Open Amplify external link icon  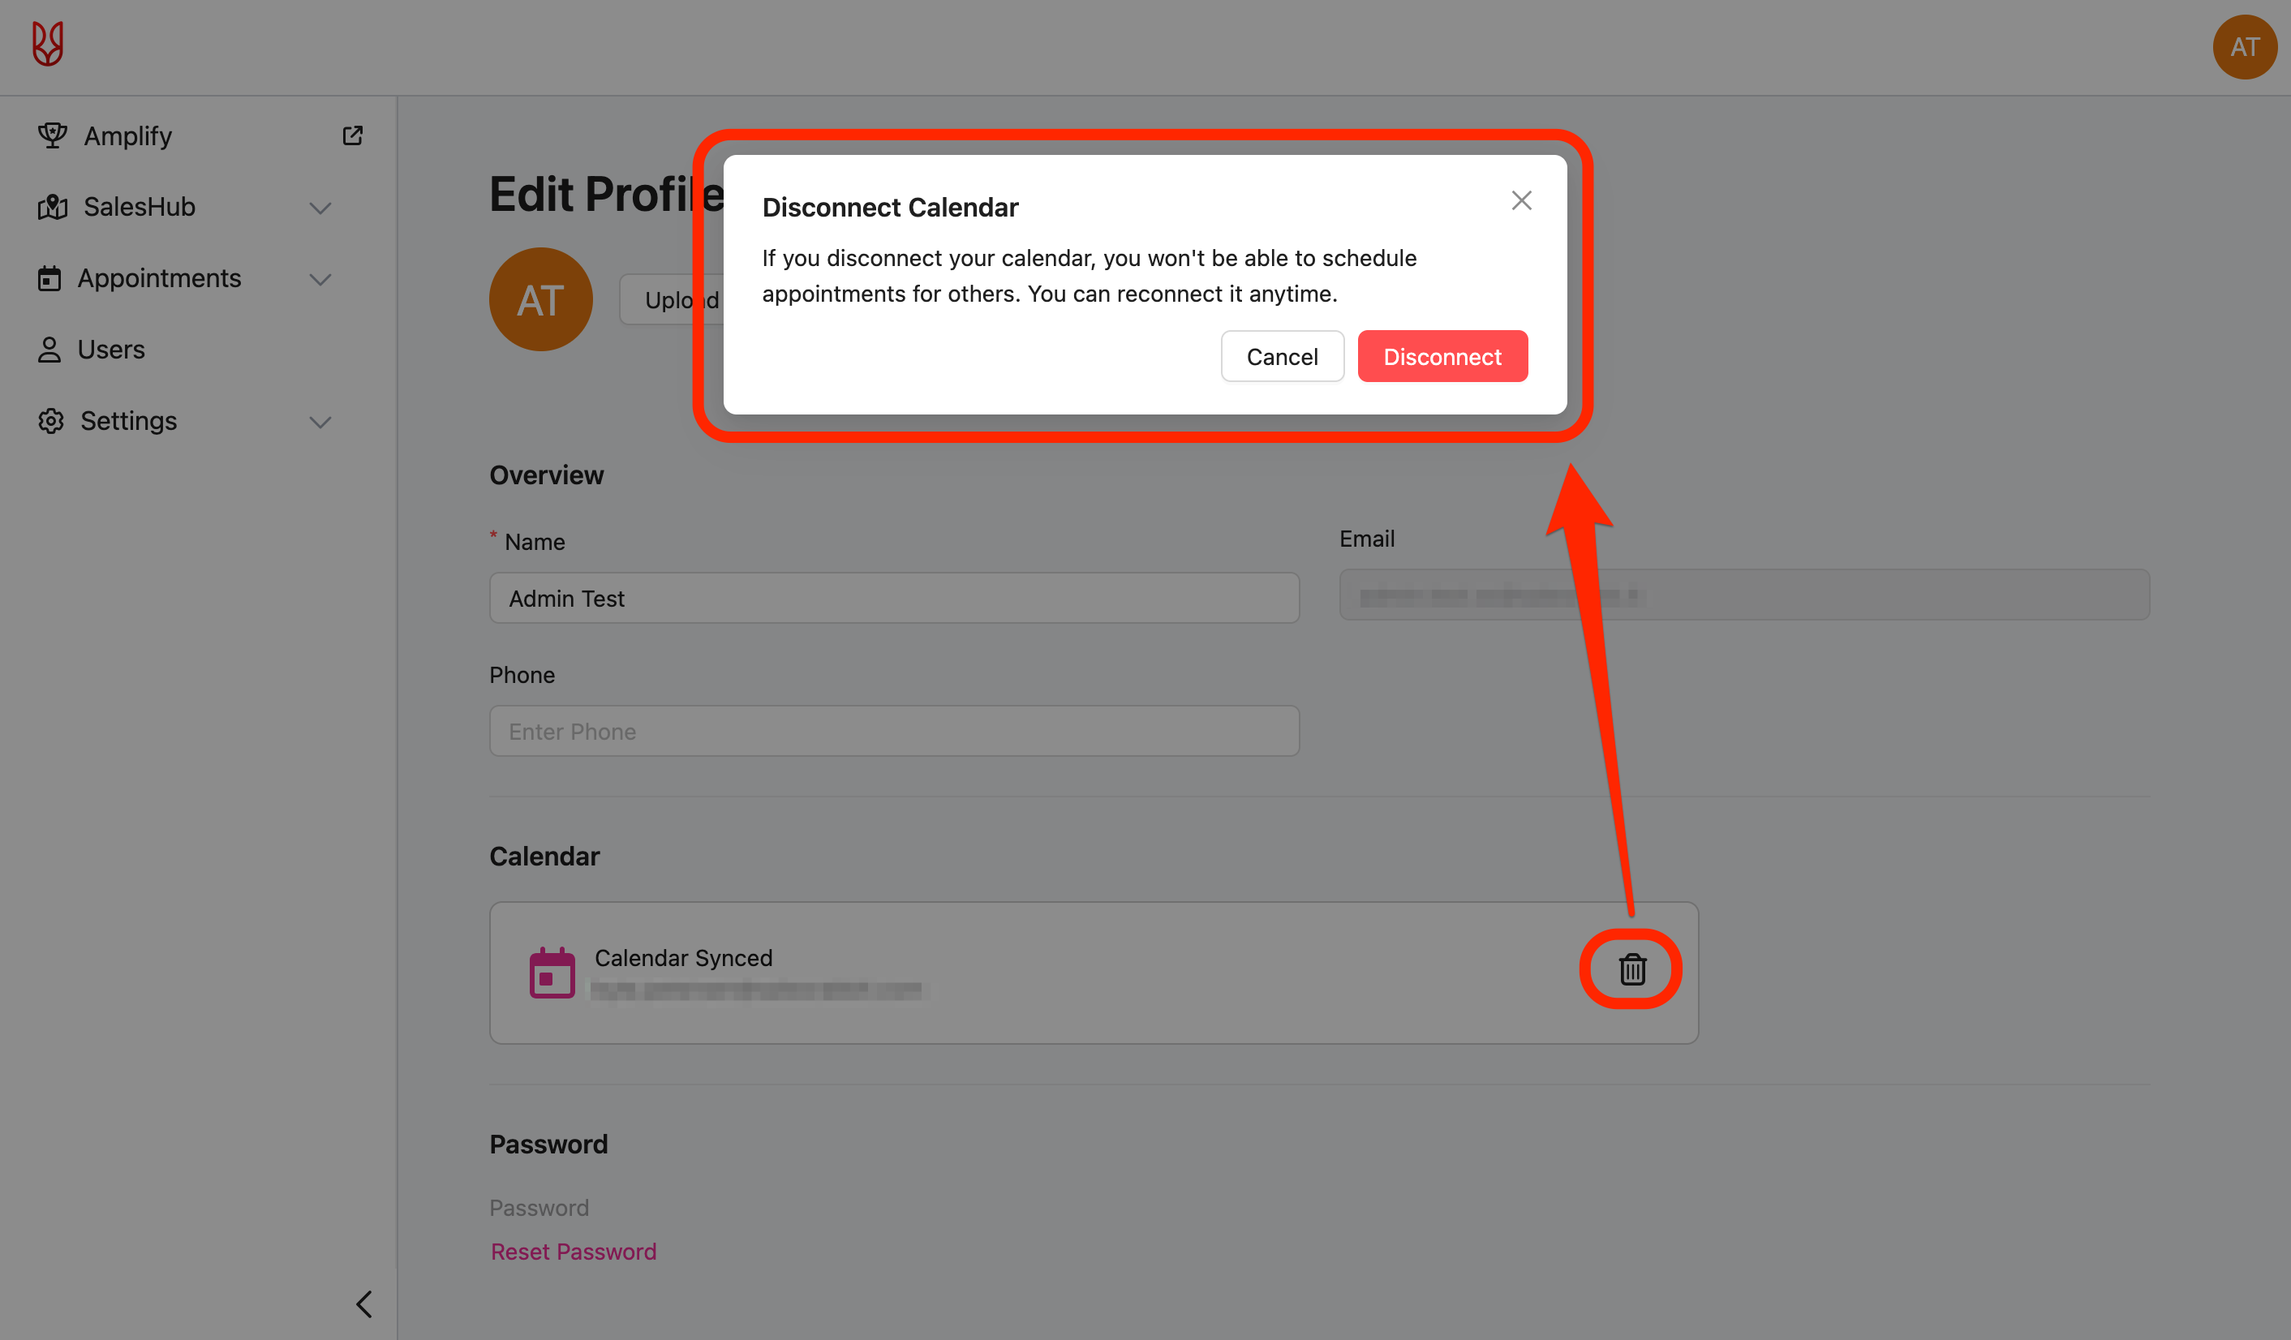[x=352, y=135]
